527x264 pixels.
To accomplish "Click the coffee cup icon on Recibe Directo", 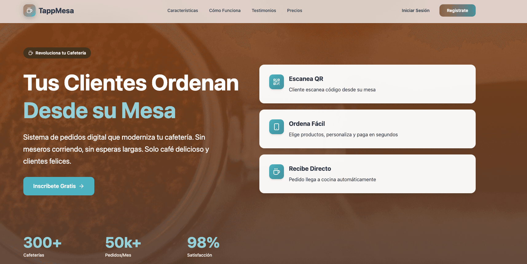I will pos(277,172).
